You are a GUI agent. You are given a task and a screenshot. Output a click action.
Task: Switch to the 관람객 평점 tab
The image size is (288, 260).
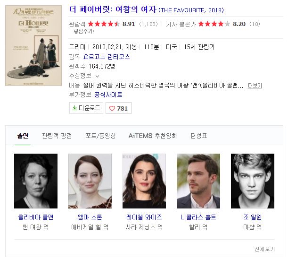(x=57, y=136)
